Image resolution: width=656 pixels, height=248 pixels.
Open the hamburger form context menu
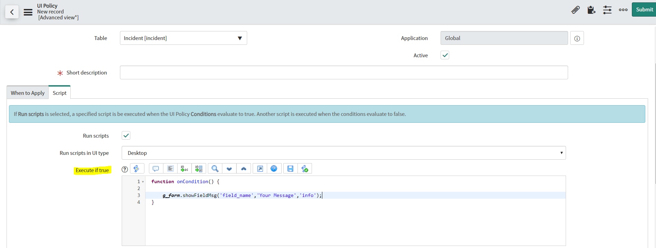28,12
